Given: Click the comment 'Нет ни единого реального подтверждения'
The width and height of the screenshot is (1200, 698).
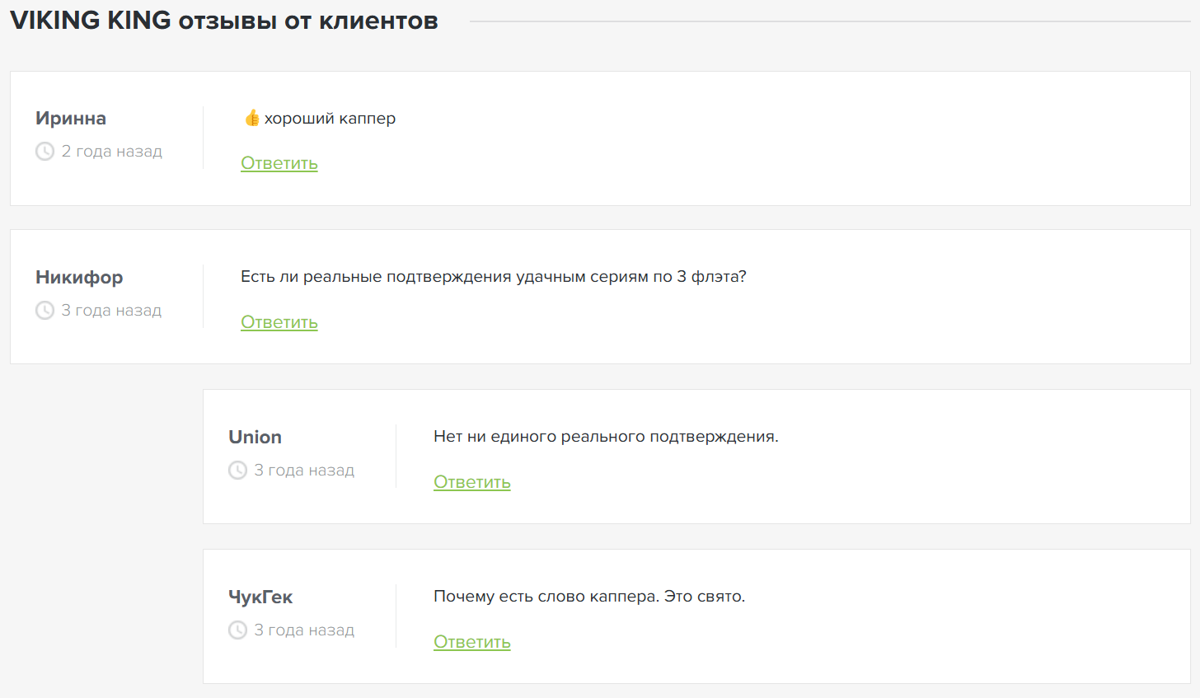Looking at the screenshot, I should click(606, 437).
